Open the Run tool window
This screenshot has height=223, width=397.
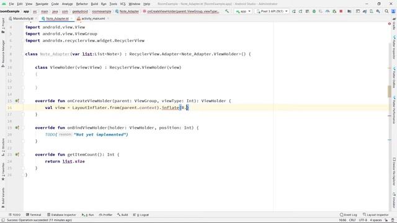(x=87, y=215)
